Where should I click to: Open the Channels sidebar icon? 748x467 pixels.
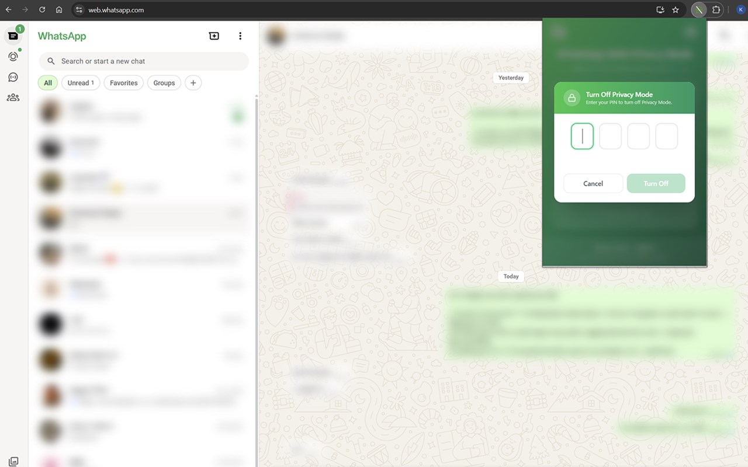(13, 77)
